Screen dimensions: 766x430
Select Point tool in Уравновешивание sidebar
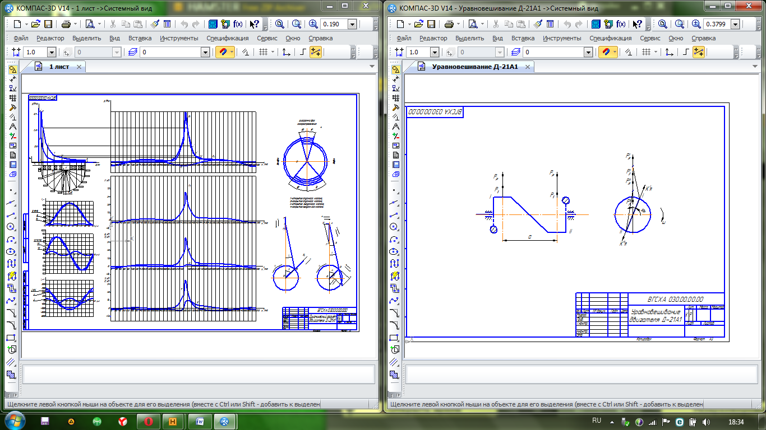[x=395, y=190]
